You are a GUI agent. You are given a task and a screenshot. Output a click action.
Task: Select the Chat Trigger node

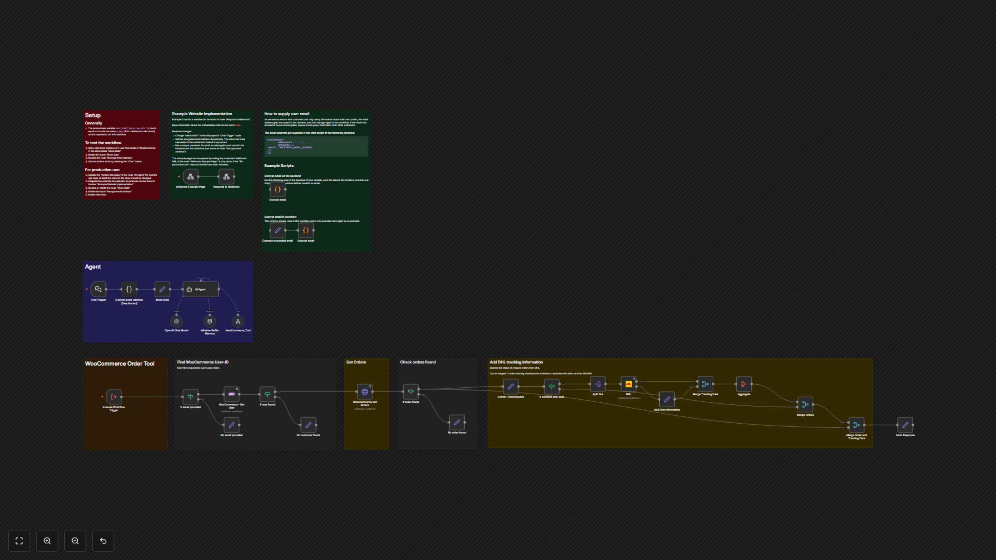(98, 289)
